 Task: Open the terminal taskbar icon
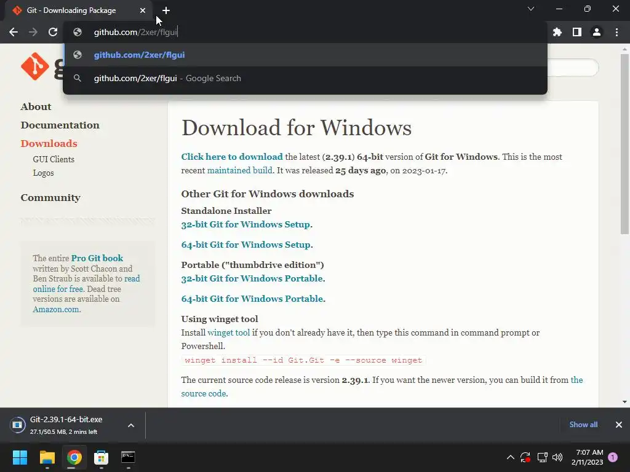(128, 457)
